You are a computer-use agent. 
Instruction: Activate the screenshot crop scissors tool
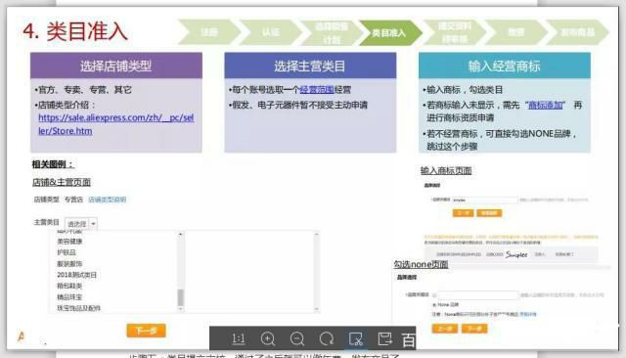click(x=356, y=338)
